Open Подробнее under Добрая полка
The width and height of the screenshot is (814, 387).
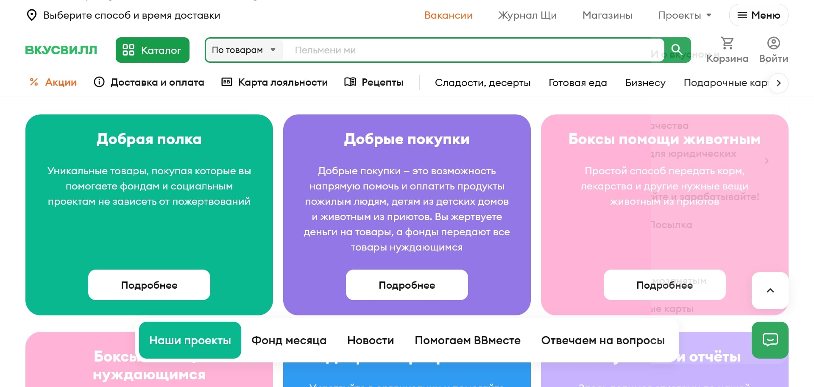pyautogui.click(x=149, y=285)
